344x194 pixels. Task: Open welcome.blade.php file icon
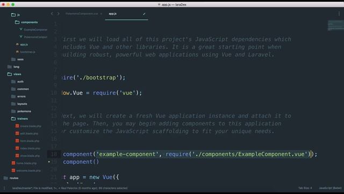pyautogui.click(x=13, y=170)
